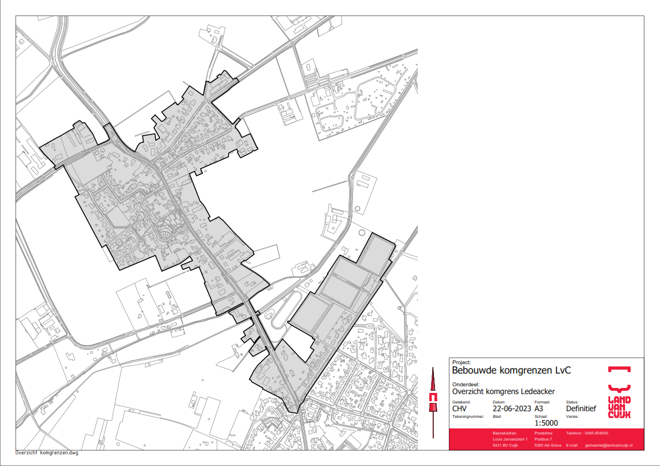Viewport: 660px width, 466px height.
Task: Click the Land van Cuijk logo
Action: pyautogui.click(x=619, y=392)
